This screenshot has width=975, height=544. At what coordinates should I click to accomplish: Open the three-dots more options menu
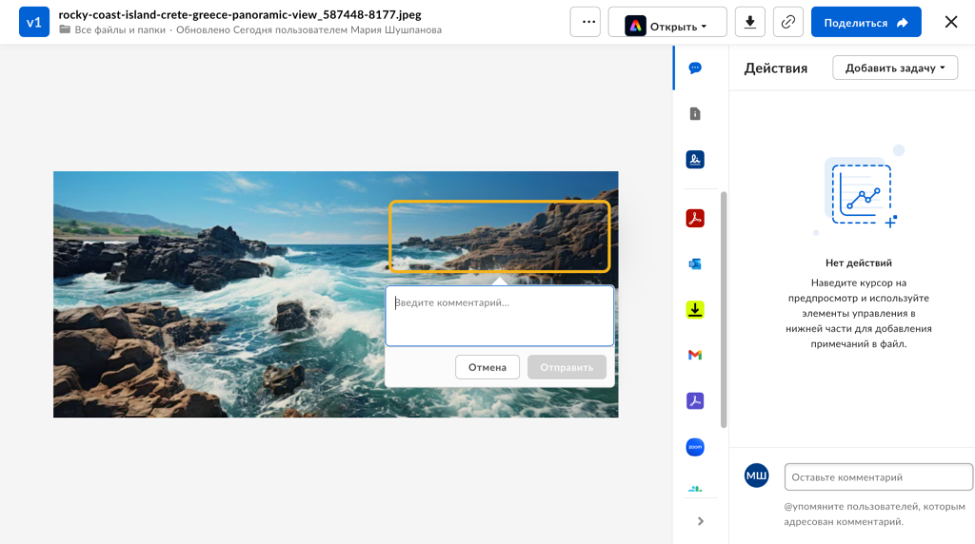[585, 22]
